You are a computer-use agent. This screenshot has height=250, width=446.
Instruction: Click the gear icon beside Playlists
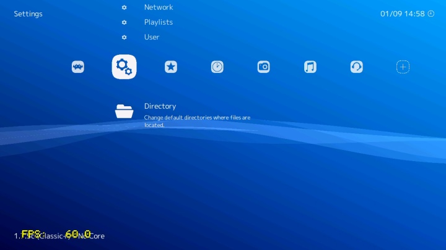pos(124,22)
